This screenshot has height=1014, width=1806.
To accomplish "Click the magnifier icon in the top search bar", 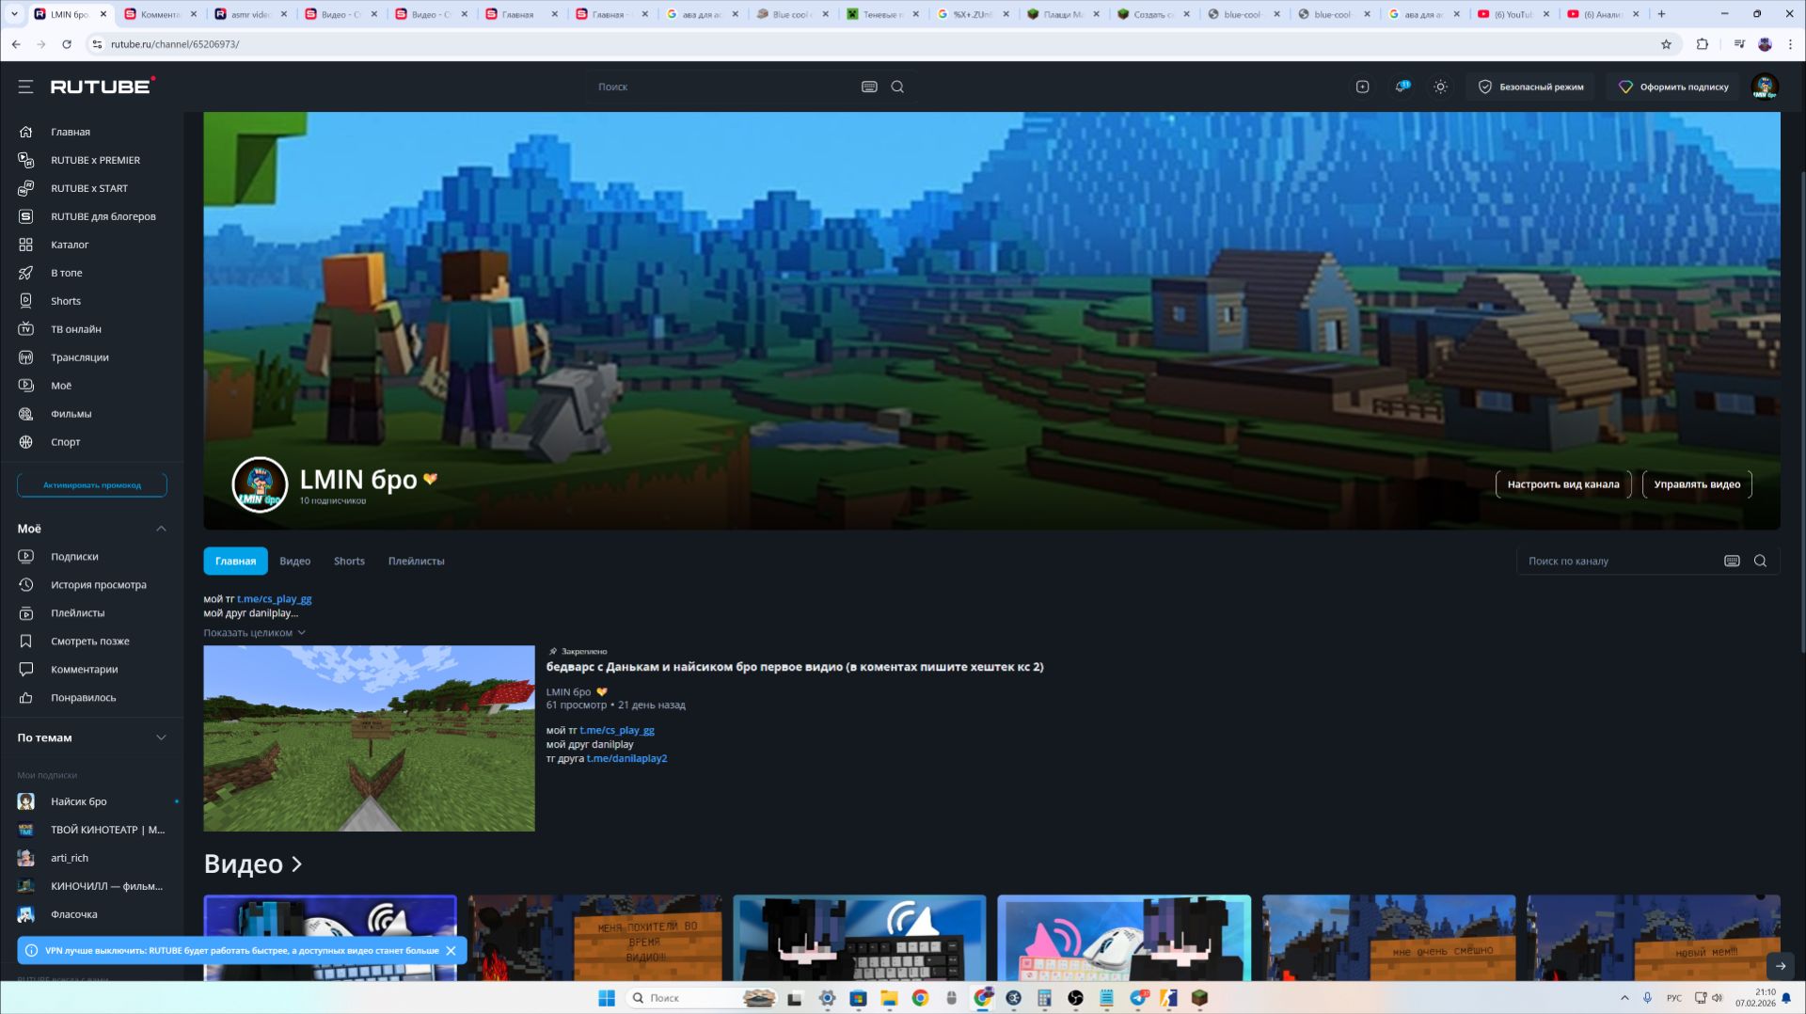I will click(x=897, y=87).
